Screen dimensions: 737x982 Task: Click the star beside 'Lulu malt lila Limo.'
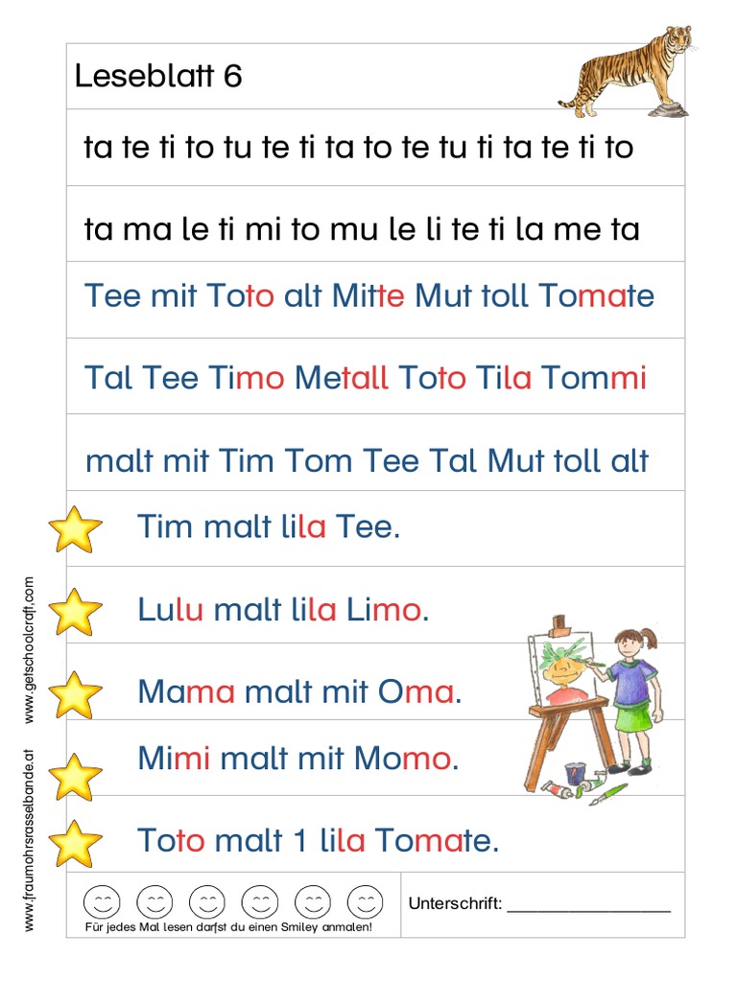pos(75,612)
